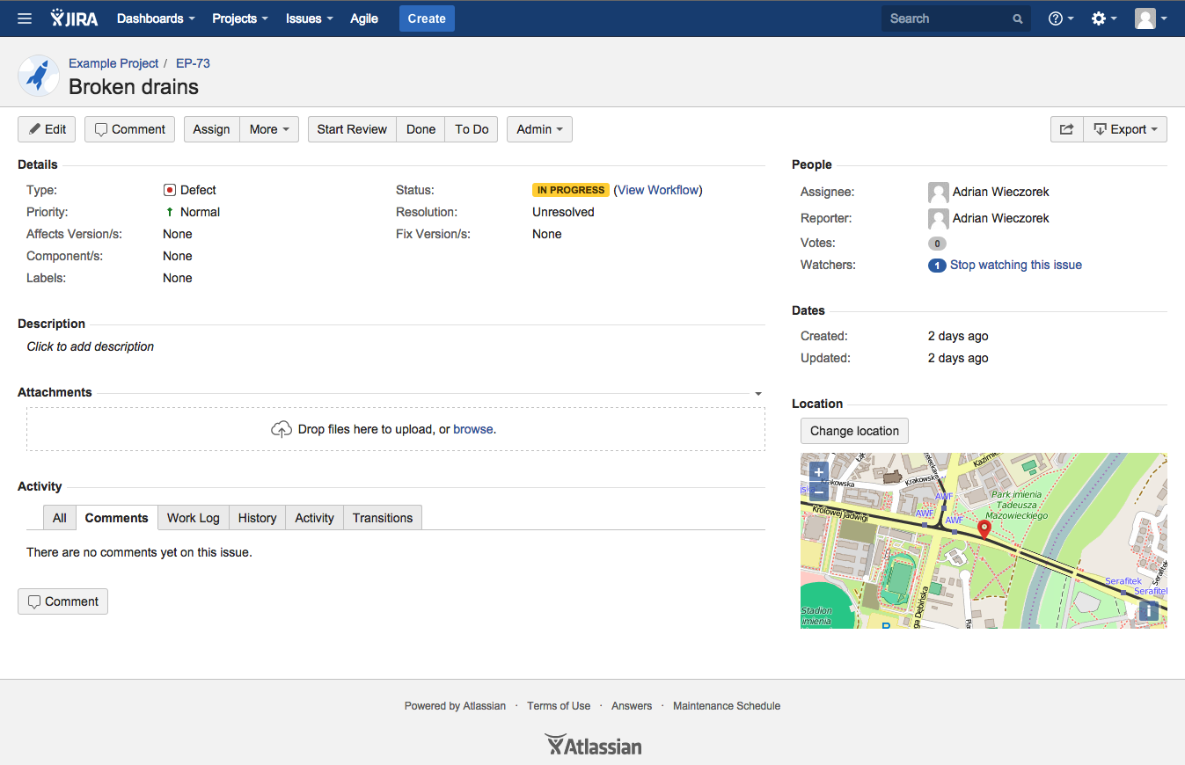Open the Projects menu
Screen dimensions: 1185x765
(x=239, y=18)
